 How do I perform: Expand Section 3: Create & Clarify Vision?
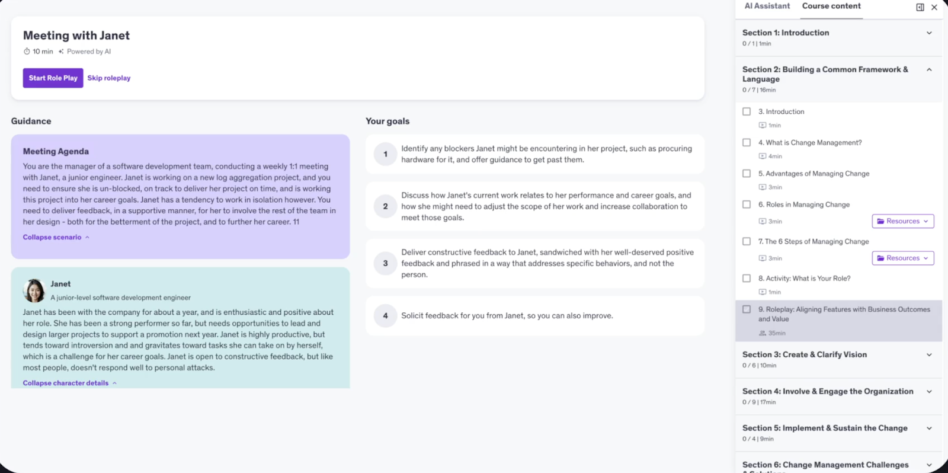click(929, 354)
